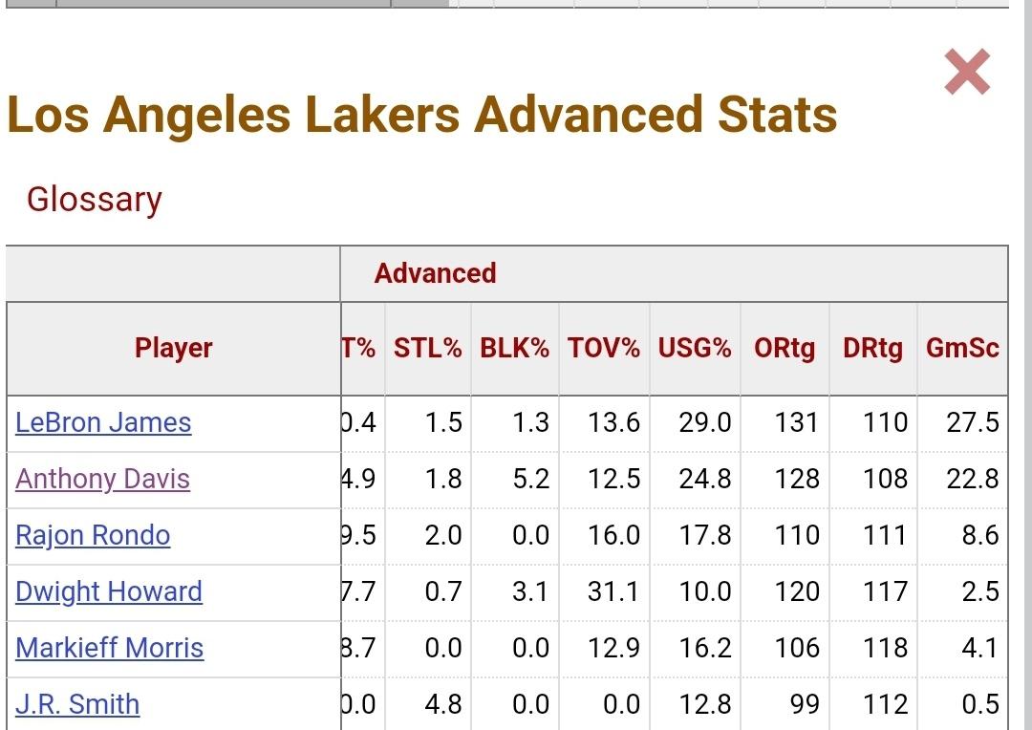Viewport: 1032px width, 730px height.
Task: Sort table by DRtg column
Action: click(872, 348)
